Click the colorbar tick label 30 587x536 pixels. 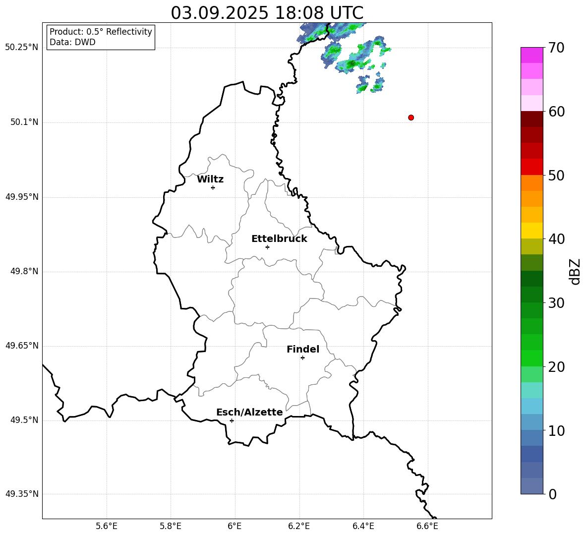tap(557, 303)
